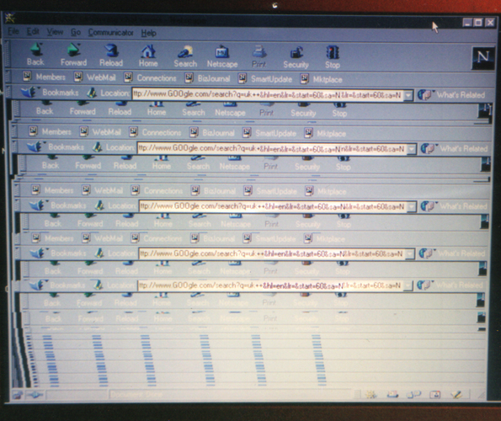This screenshot has height=421, width=501.
Task: Go Back using the topmost navigation toolbar
Action: pos(35,54)
